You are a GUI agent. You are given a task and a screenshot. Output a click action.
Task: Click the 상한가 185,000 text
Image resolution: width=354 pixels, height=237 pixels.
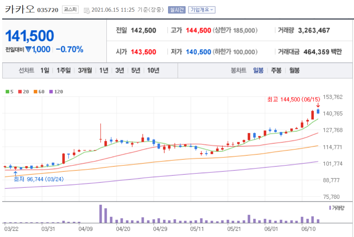coord(235,30)
